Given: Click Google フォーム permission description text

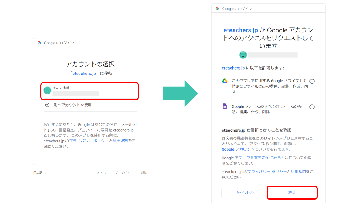Looking at the screenshot, I should point(267,109).
